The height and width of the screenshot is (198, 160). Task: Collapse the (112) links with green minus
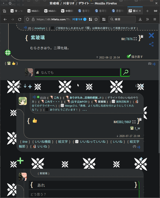(38, 97)
